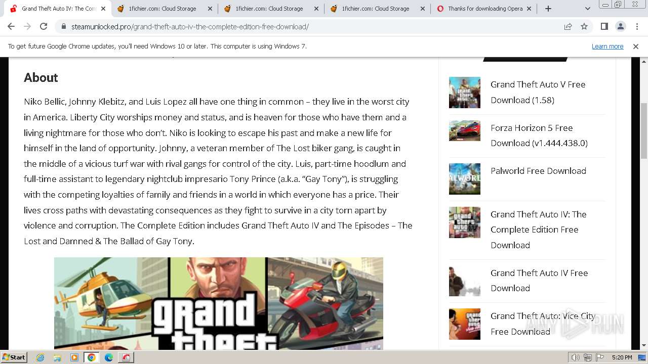
Task: Select Google Chrome in the taskbar
Action: point(92,357)
